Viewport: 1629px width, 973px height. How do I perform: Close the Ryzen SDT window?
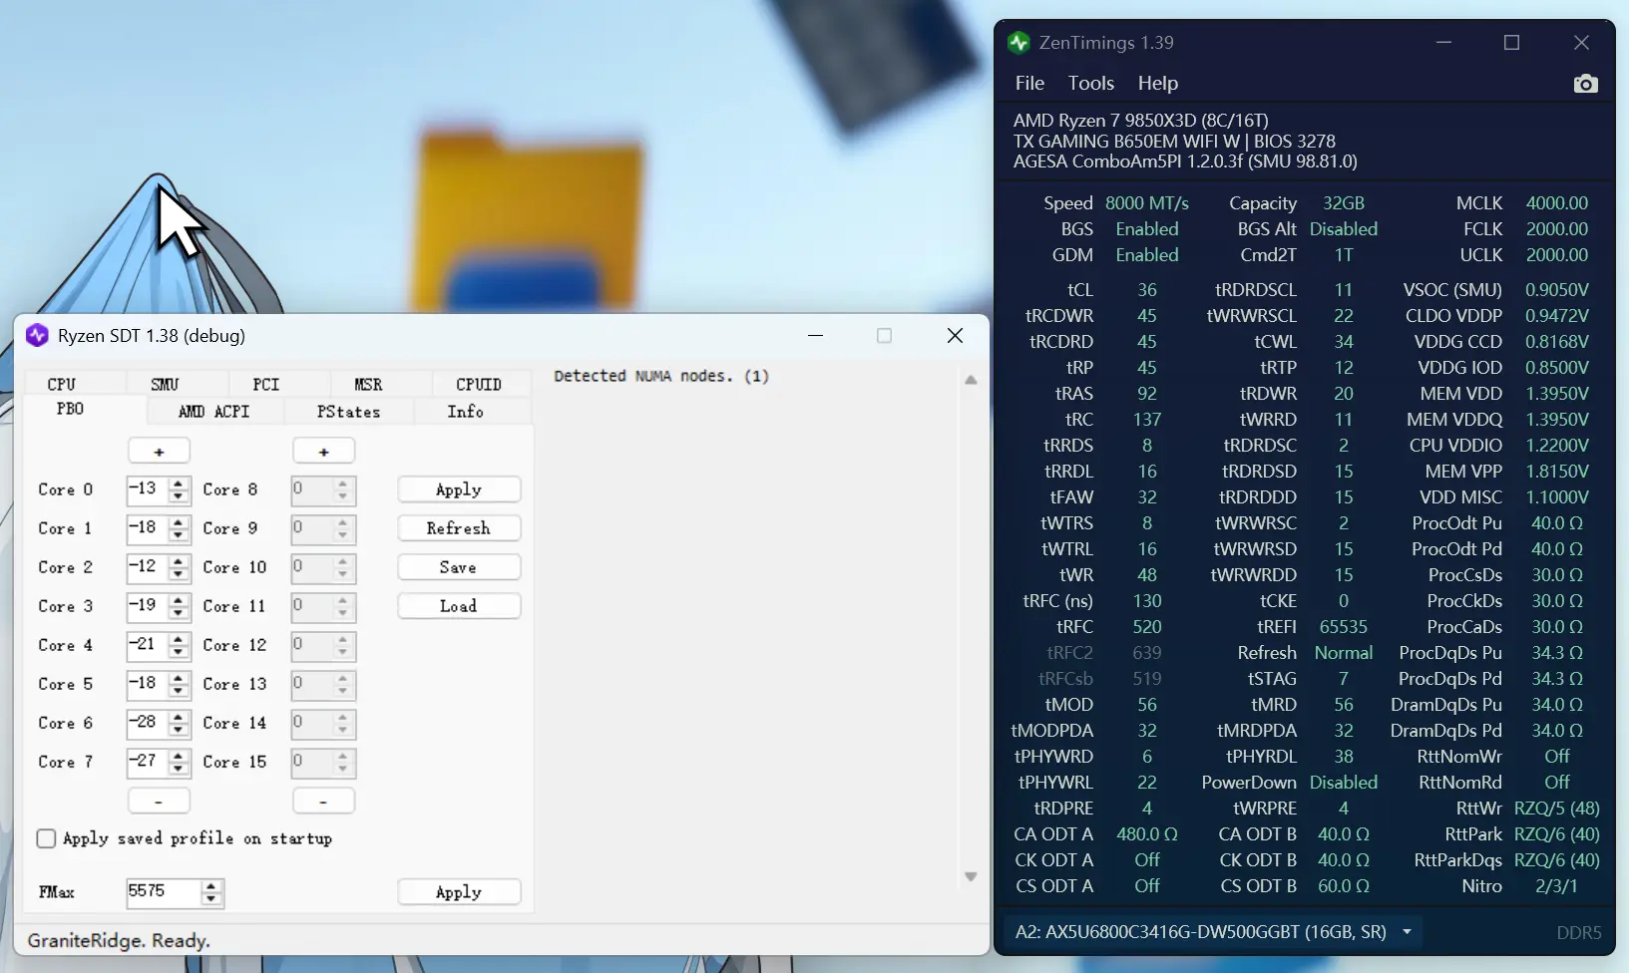pos(955,336)
